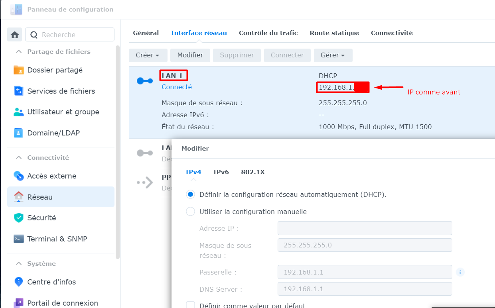Select the IPv4 tab in Modifier dialog
The image size is (495, 308).
(193, 172)
